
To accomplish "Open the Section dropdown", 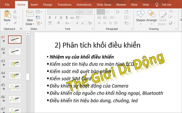I will 39,23.
